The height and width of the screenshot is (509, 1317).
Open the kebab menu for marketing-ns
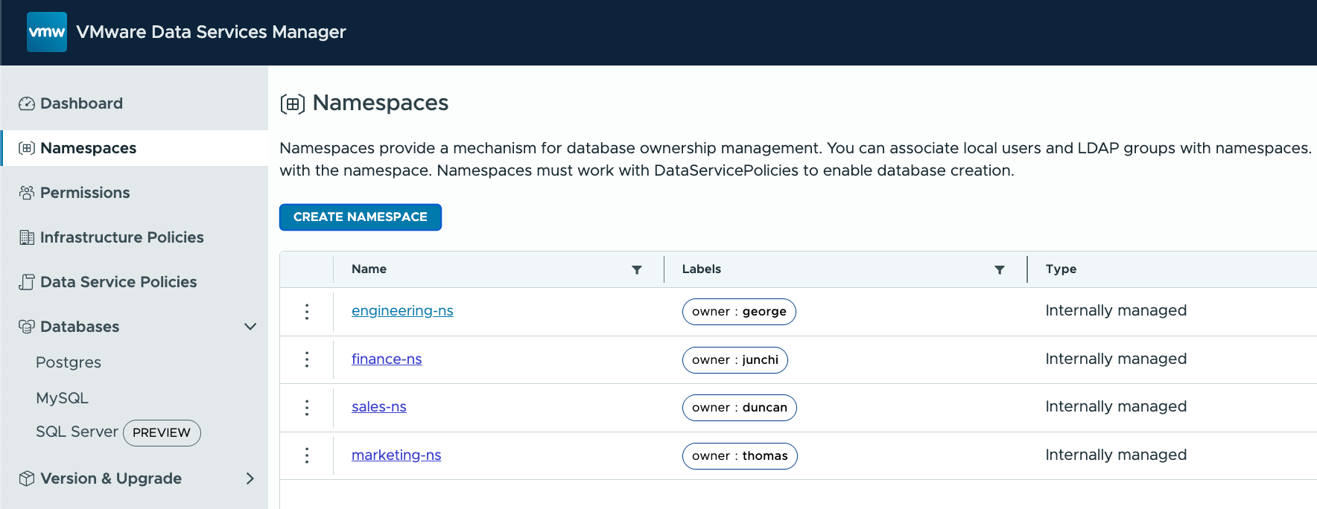pyautogui.click(x=307, y=455)
